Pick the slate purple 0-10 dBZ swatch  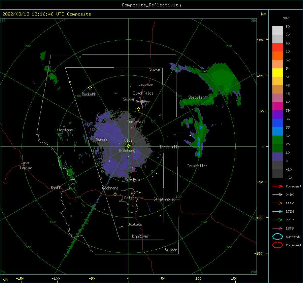[277, 157]
